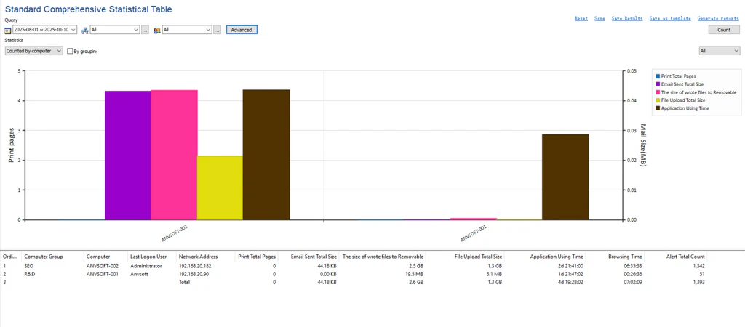This screenshot has width=745, height=327.
Task: Click the Save link
Action: pyautogui.click(x=599, y=18)
